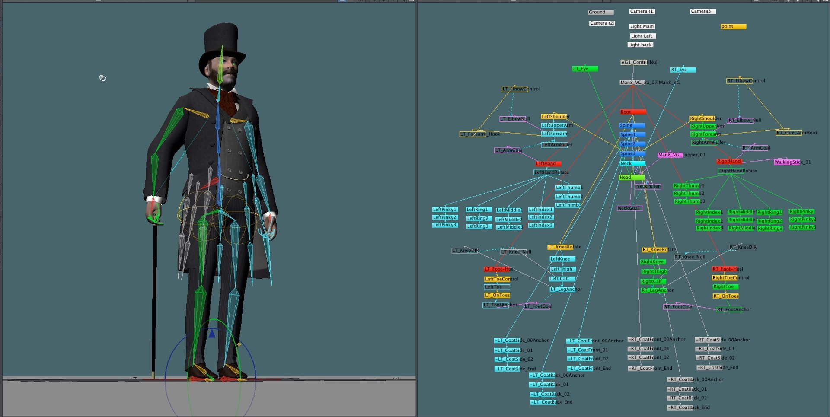The height and width of the screenshot is (417, 830).
Task: Select the green LT_Eye node
Action: coord(585,69)
